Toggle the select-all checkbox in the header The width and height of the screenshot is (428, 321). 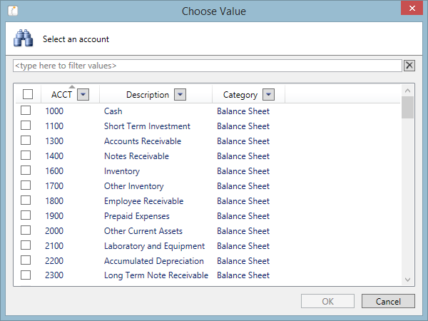coord(28,94)
